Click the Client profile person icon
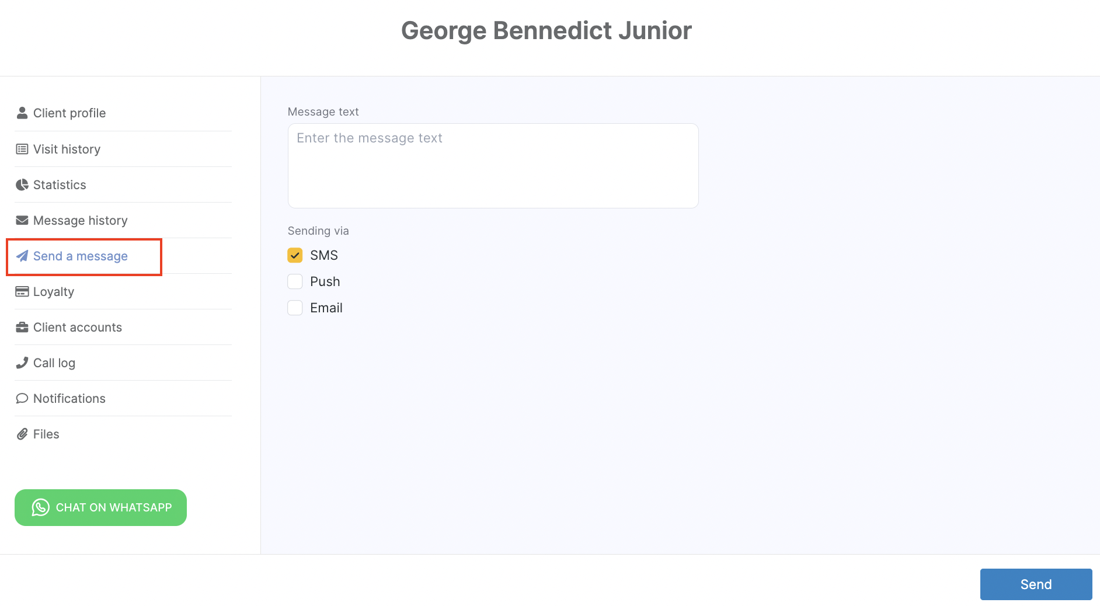 click(22, 113)
